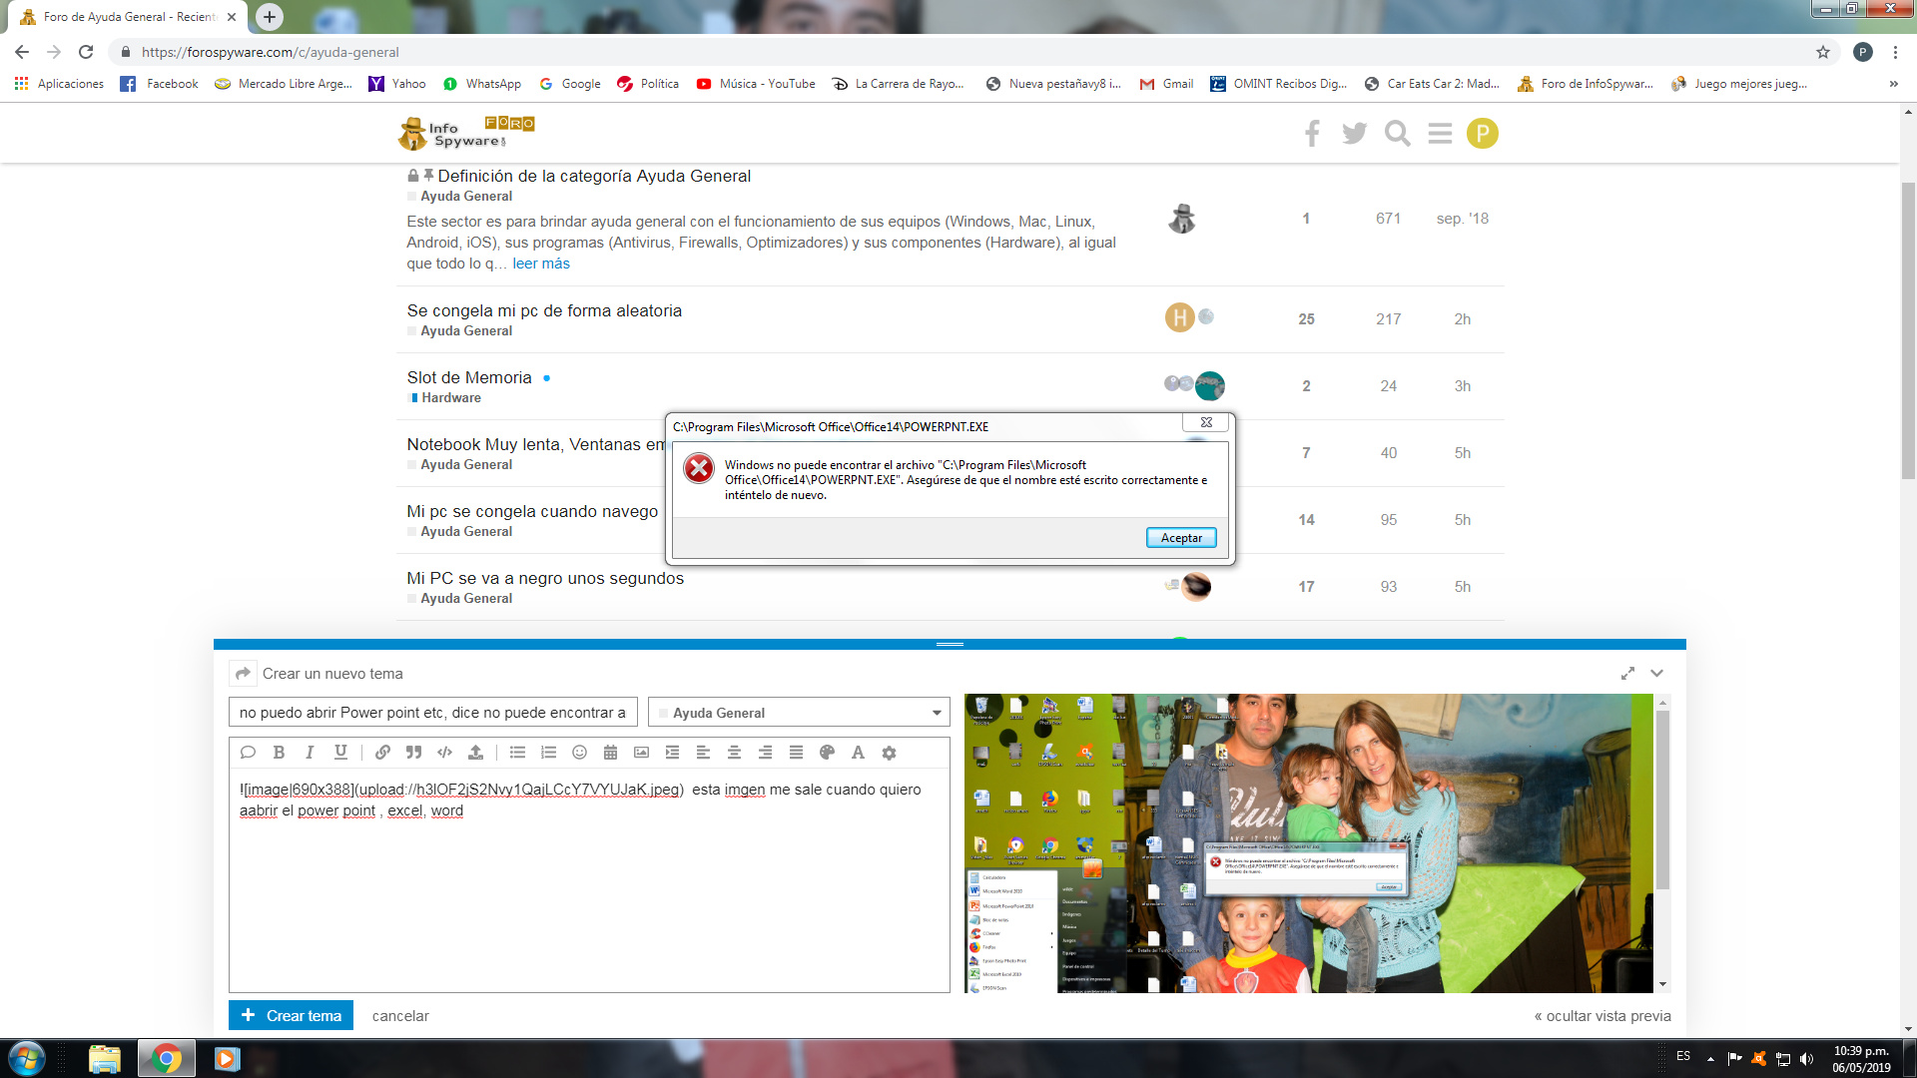The width and height of the screenshot is (1917, 1078).
Task: Open Gmail bookmark in bookmarks bar
Action: point(1166,84)
